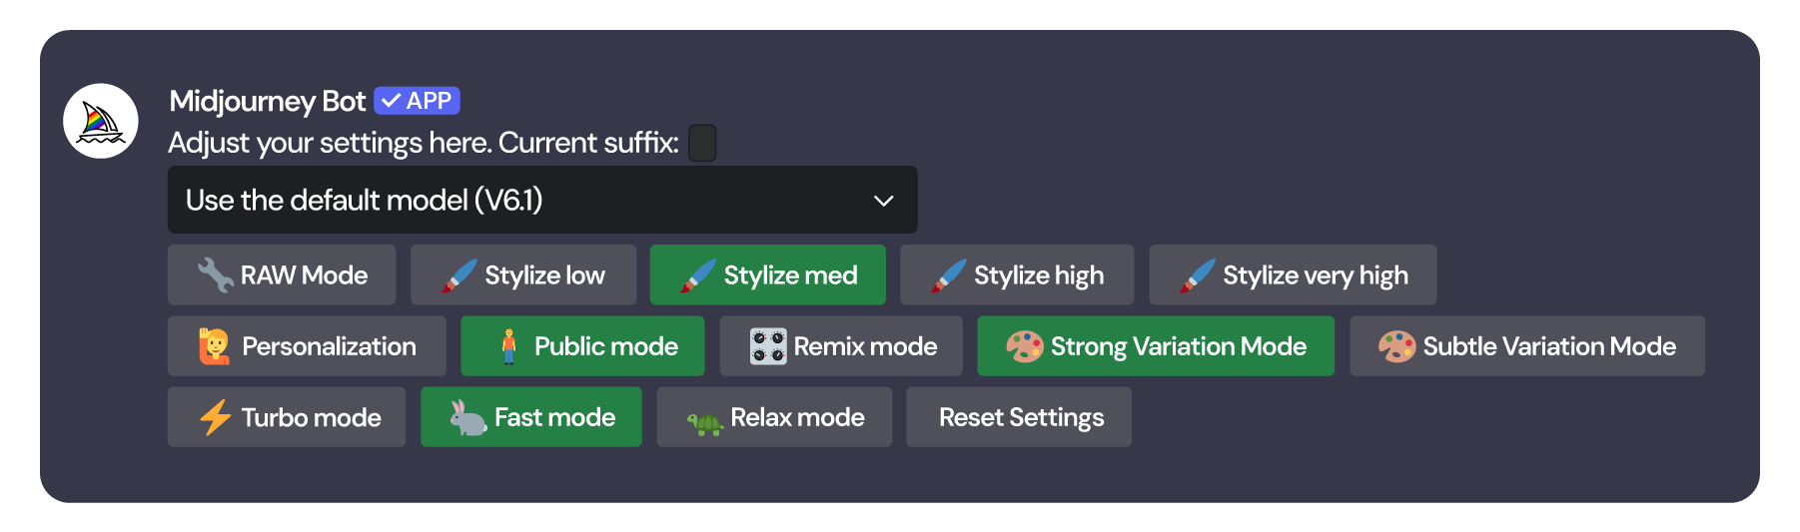Viewport: 1800px width, 532px height.
Task: Click the person icon on Personalization
Action: (215, 346)
